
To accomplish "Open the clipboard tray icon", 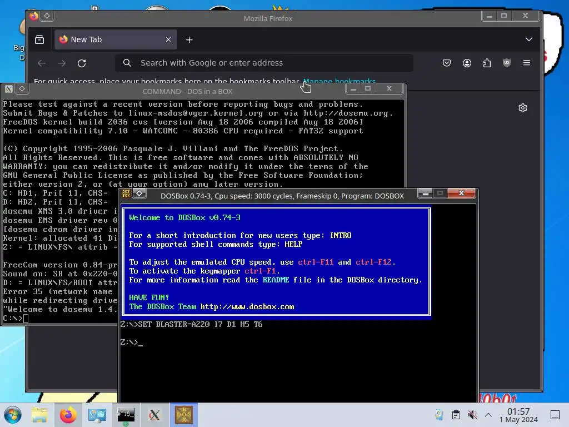I will (456, 415).
